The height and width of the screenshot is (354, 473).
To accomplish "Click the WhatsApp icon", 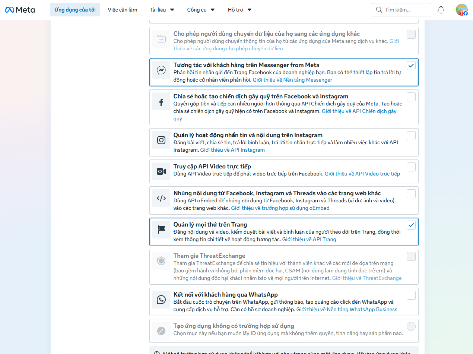I will pyautogui.click(x=161, y=300).
